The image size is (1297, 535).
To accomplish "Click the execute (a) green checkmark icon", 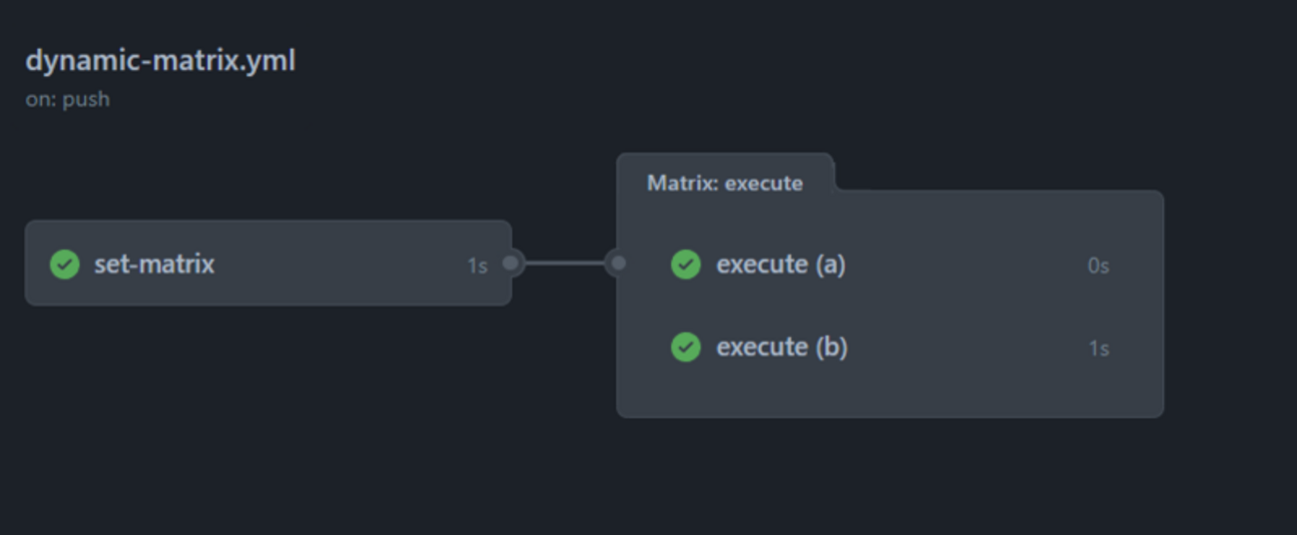I will (x=686, y=265).
